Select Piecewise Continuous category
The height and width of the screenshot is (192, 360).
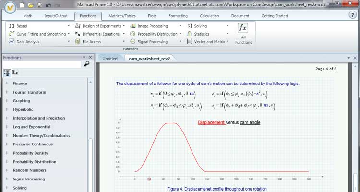pyautogui.click(x=33, y=144)
